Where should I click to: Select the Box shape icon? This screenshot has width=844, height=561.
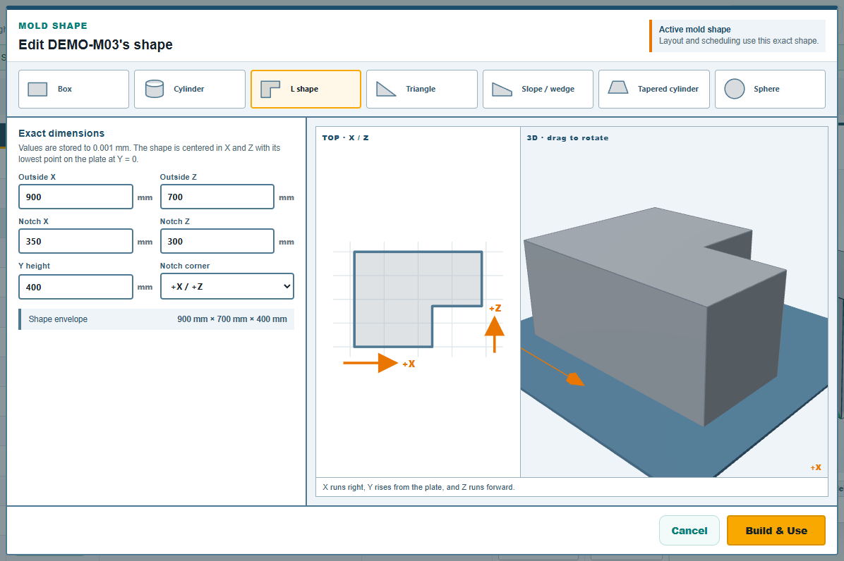[x=37, y=90]
